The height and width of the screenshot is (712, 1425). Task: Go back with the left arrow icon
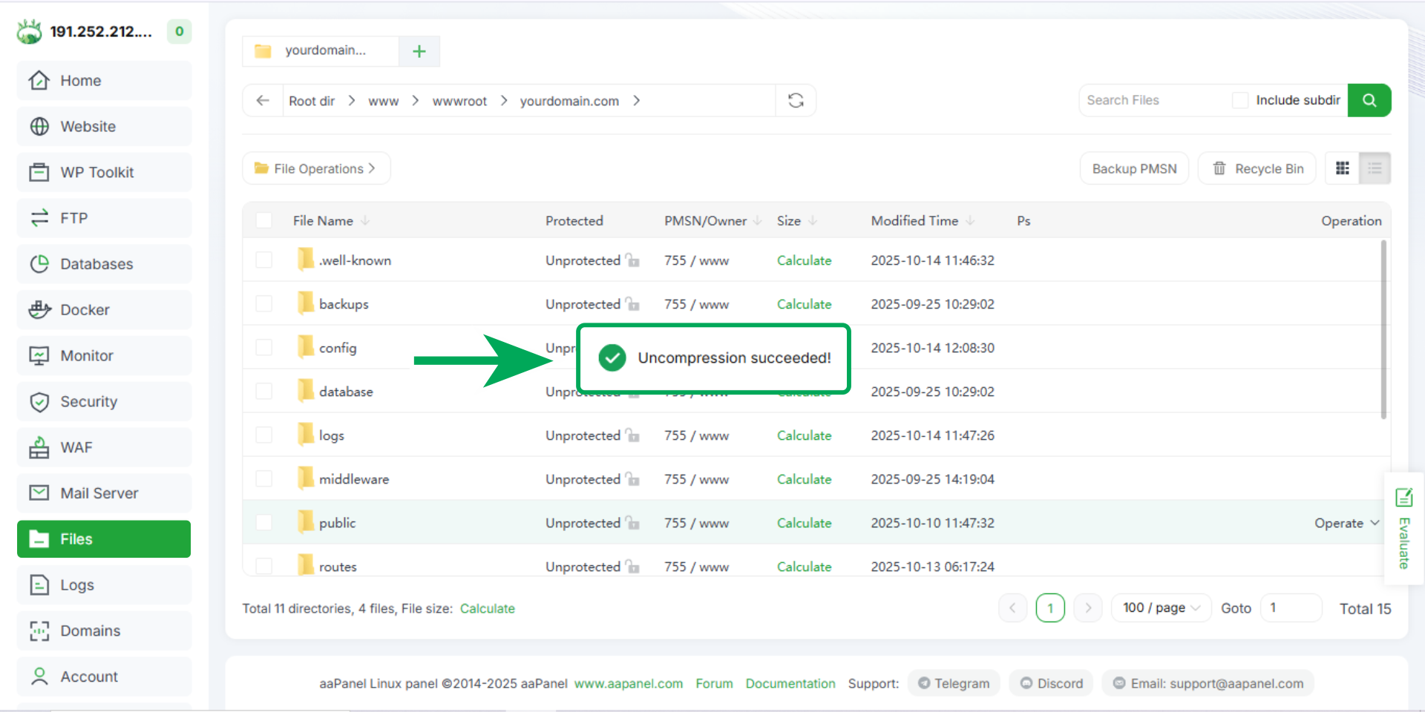pos(263,101)
